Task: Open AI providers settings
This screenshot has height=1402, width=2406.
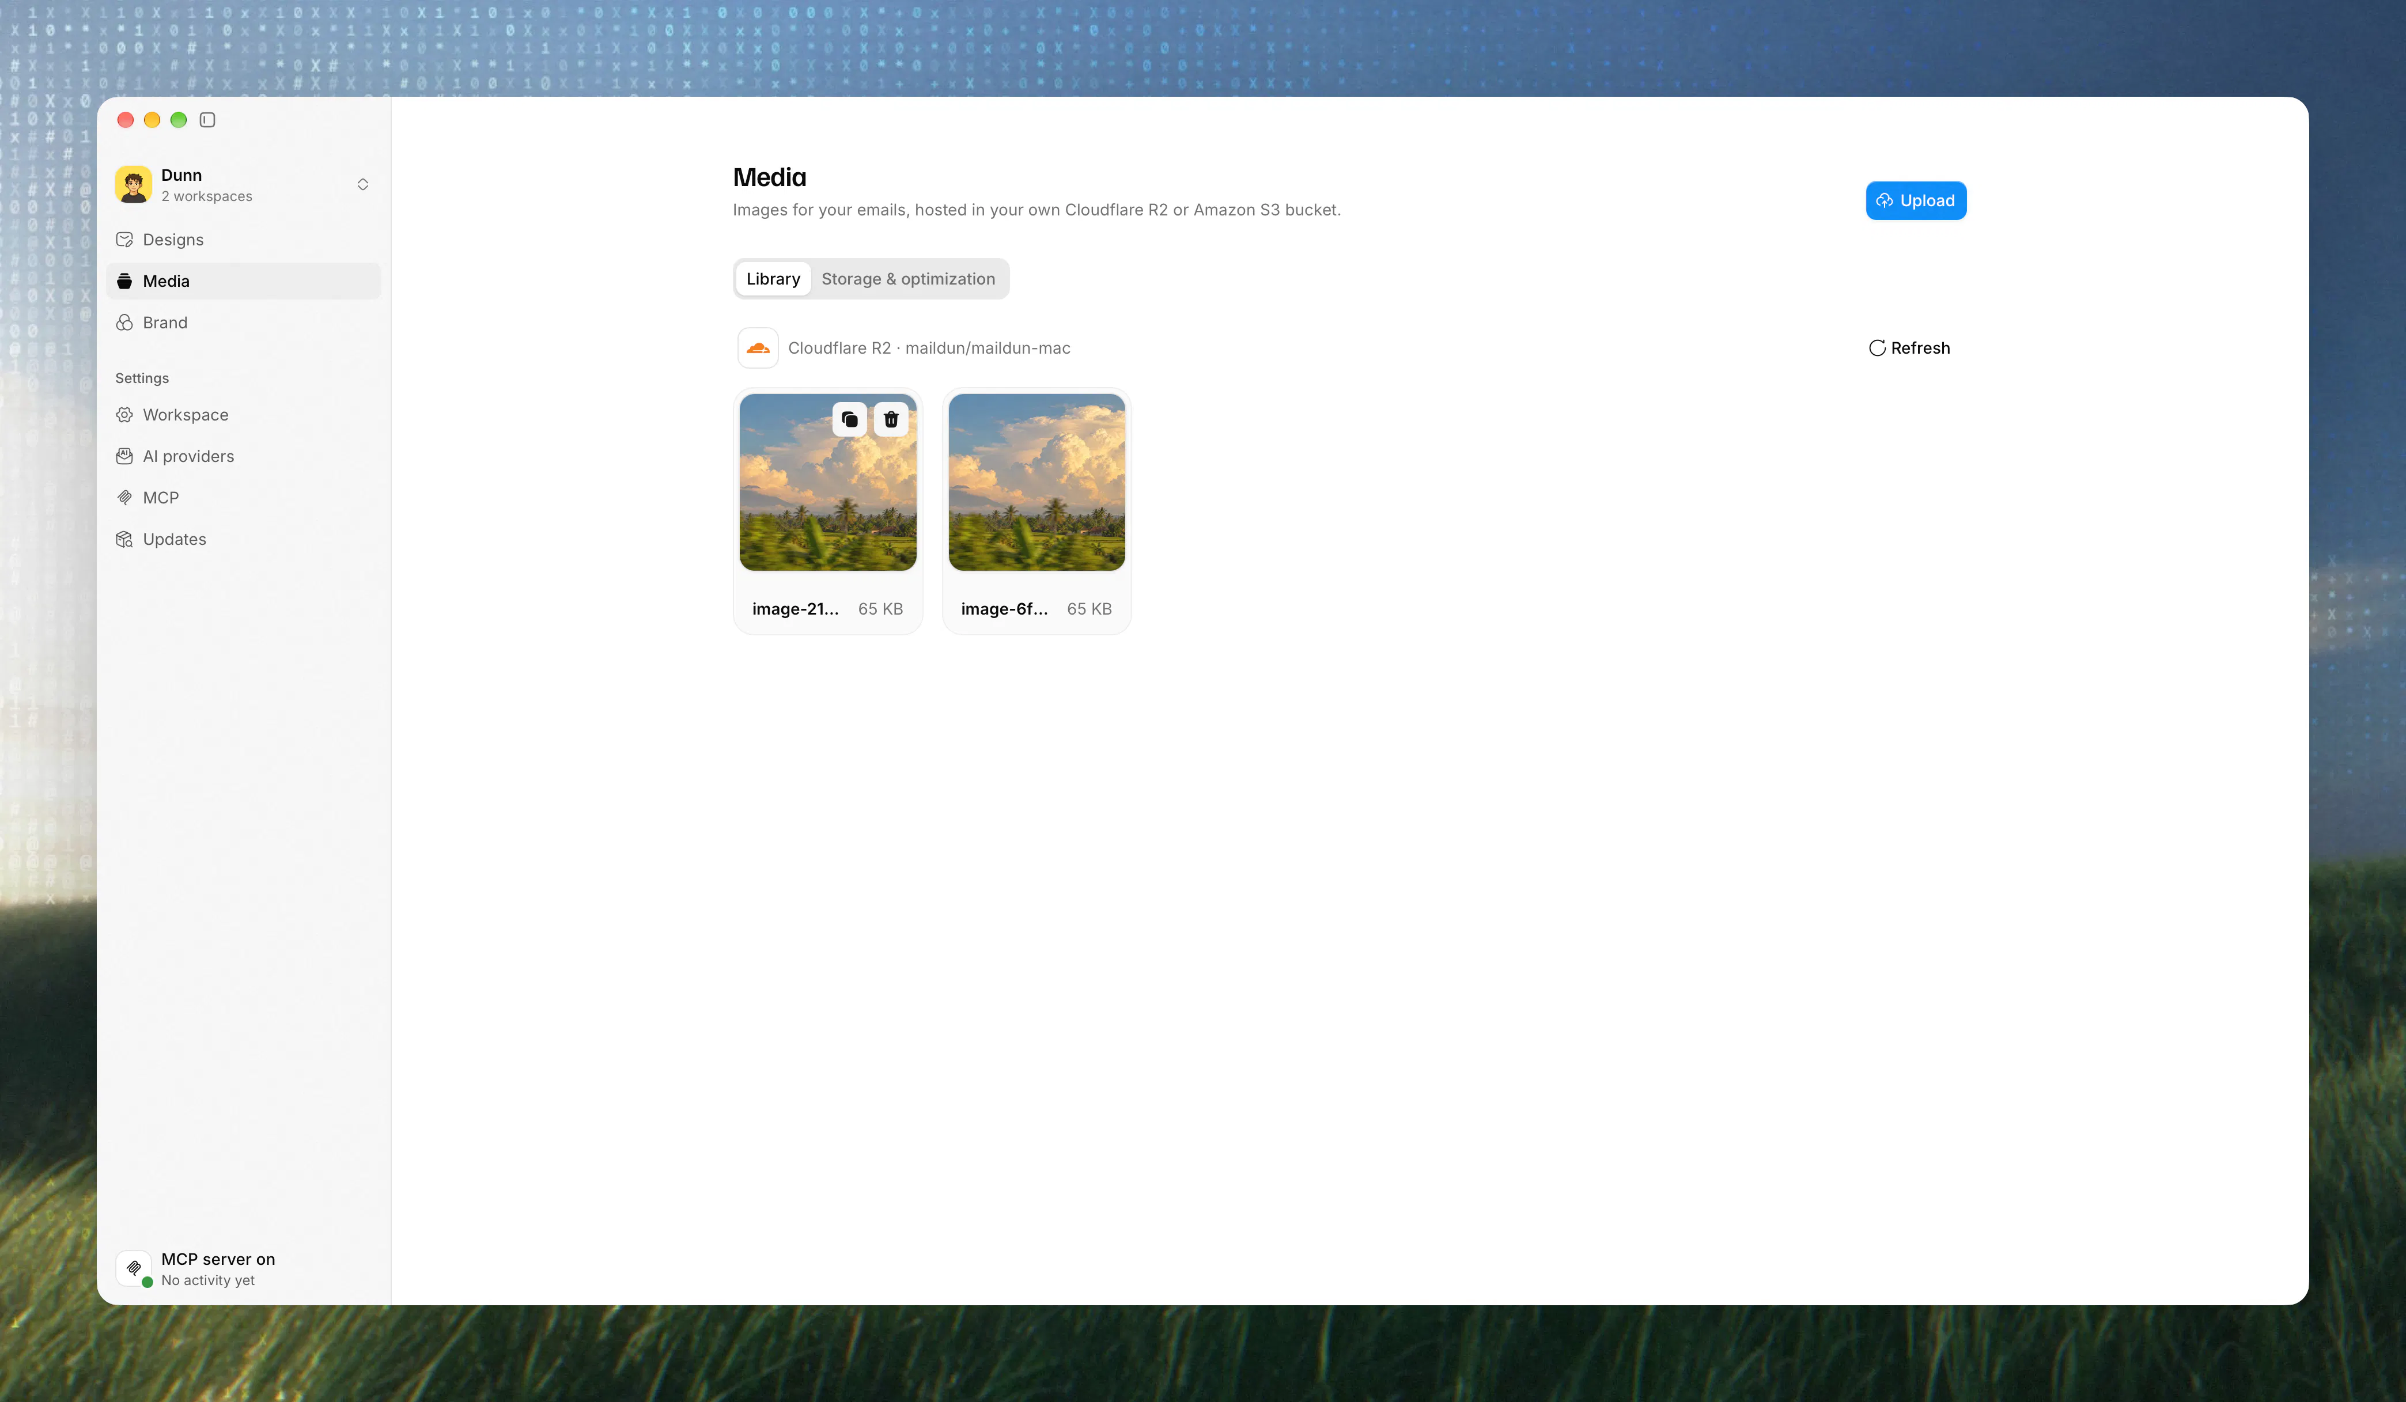Action: click(x=244, y=456)
